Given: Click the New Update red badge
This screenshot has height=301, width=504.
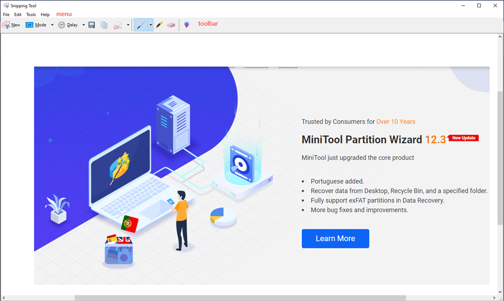Looking at the screenshot, I should [x=463, y=138].
